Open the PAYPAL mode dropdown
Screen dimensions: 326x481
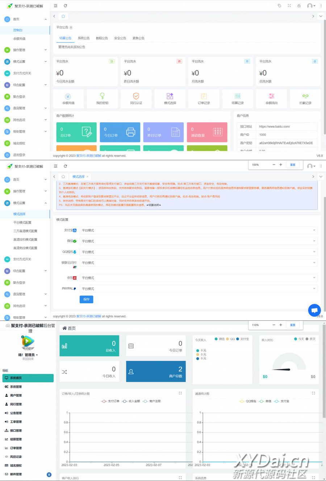click(x=198, y=289)
